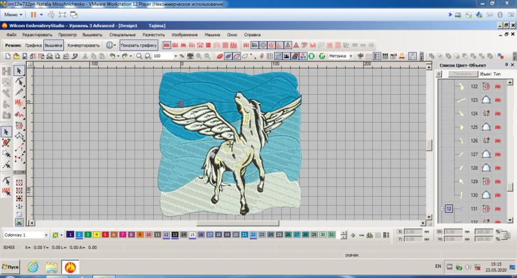Toggle show bitmap image icon
Screen dimensions: 517x278
click(x=286, y=56)
